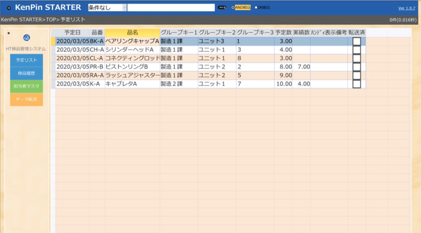Select the キャブレタA cell
Image resolution: width=421 pixels, height=233 pixels.
click(x=133, y=84)
